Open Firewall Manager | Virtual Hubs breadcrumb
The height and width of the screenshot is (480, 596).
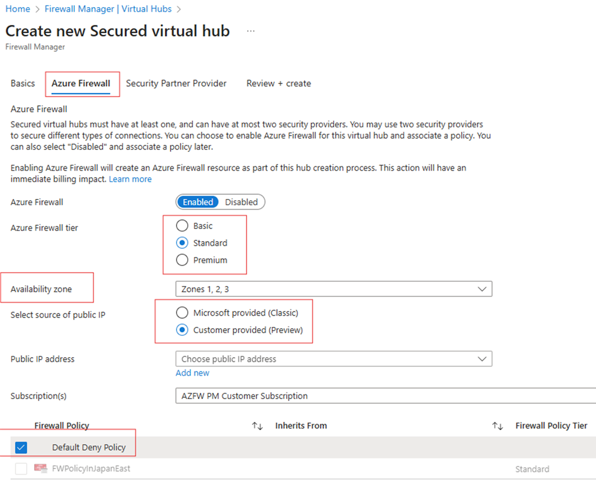(x=108, y=9)
